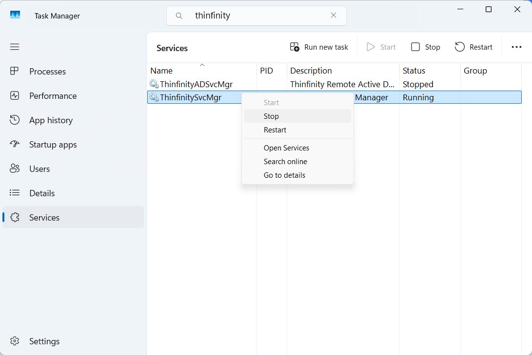Screen dimensions: 532x355
Task: Select the ThinfinityADSvcMgr service row
Action: (x=334, y=84)
